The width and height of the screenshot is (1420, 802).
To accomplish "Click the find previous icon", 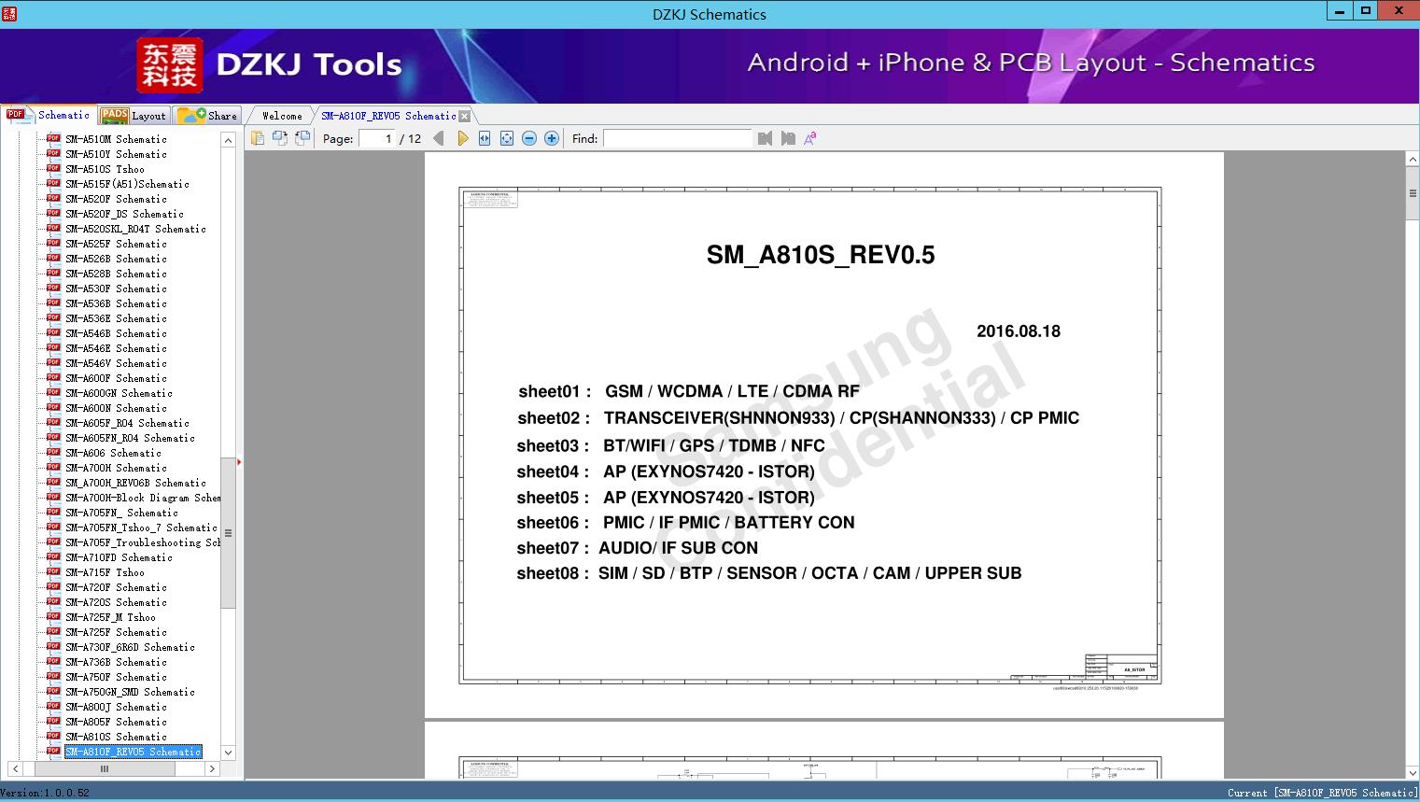I will coord(765,138).
